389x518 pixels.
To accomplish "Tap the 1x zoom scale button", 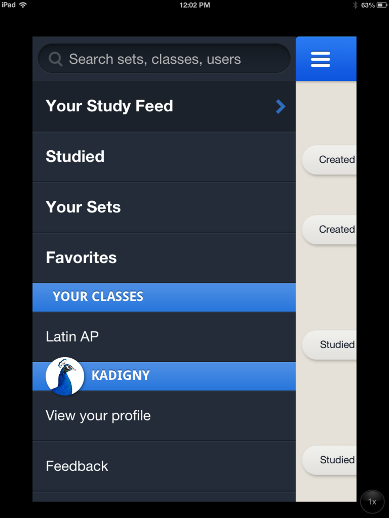I will point(372,502).
